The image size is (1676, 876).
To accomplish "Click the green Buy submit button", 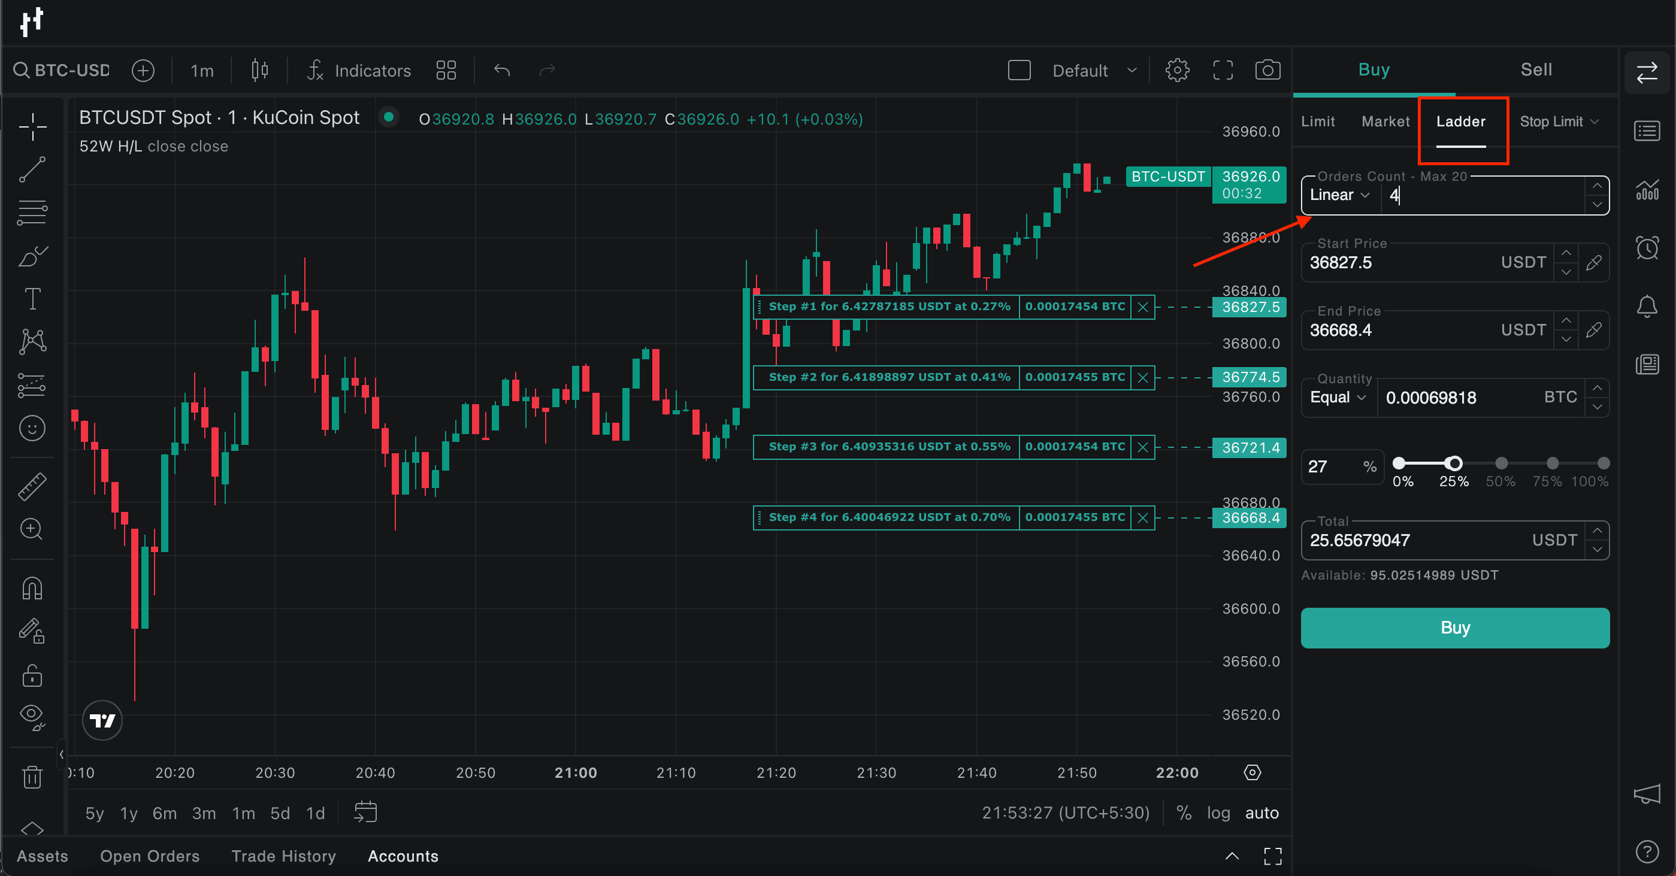I will click(x=1455, y=628).
